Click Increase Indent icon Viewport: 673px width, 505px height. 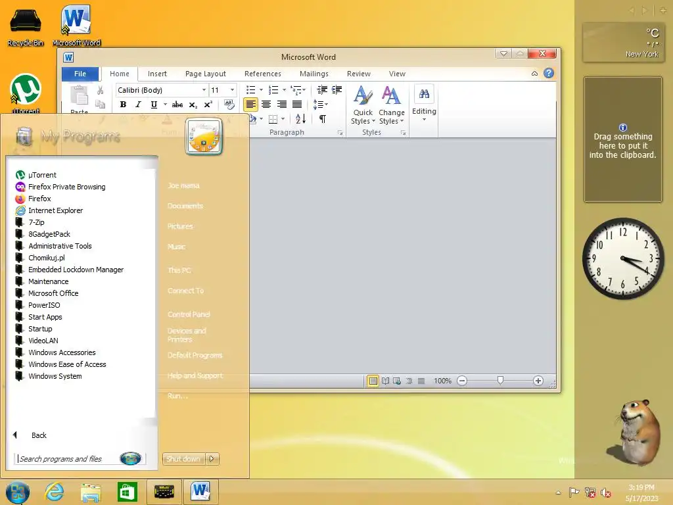pos(337,89)
